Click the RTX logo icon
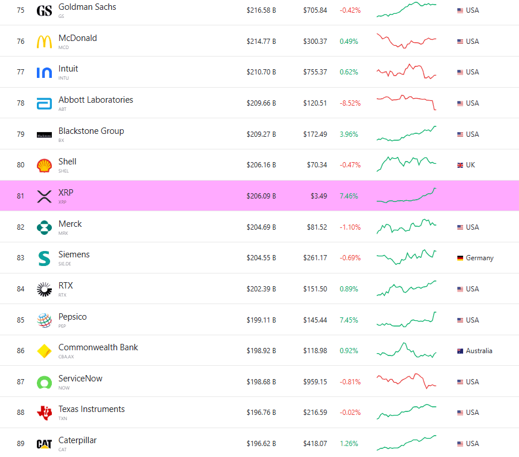The image size is (519, 457). pos(44,289)
